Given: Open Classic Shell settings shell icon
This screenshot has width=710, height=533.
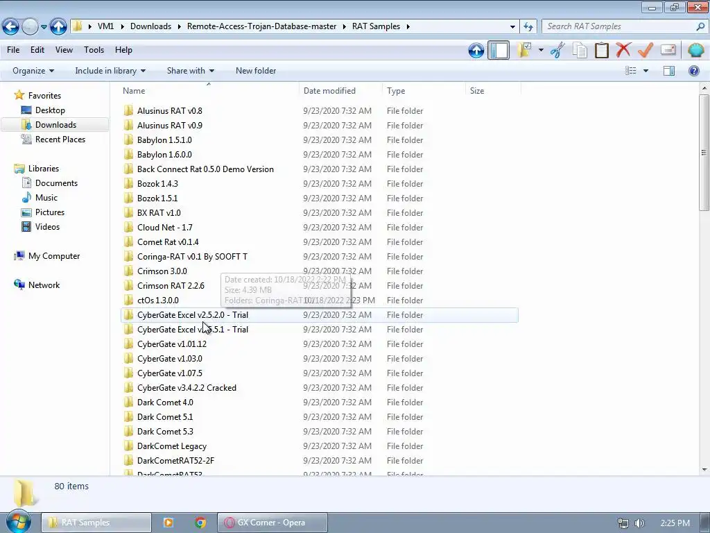Looking at the screenshot, I should (x=695, y=50).
